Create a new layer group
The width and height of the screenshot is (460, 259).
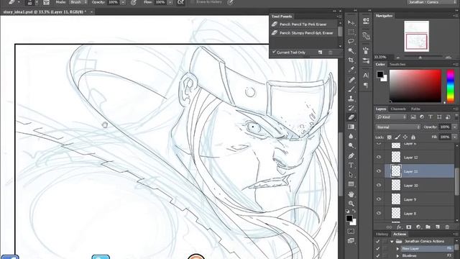(x=428, y=227)
